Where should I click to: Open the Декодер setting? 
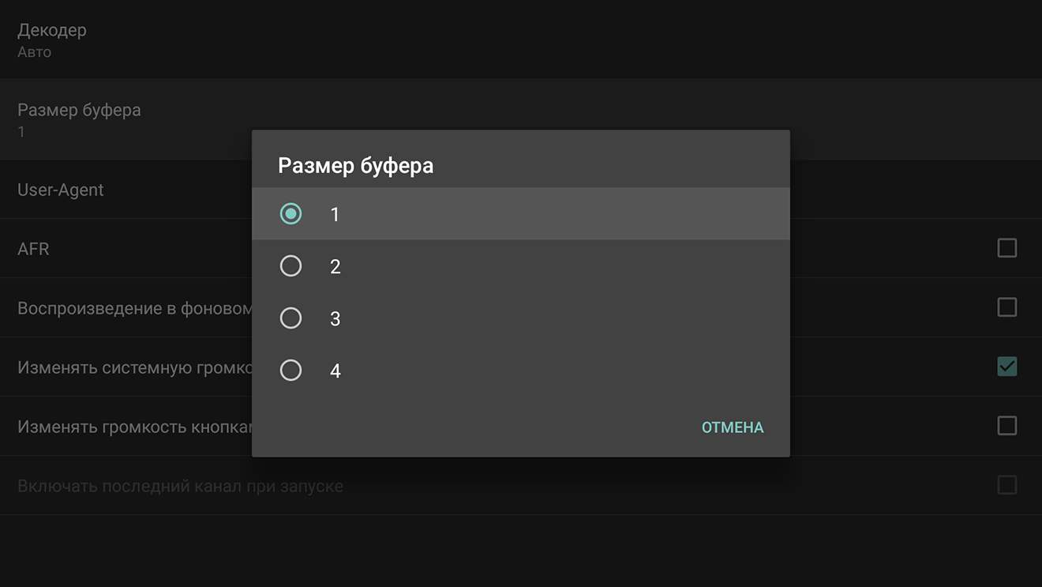click(521, 40)
